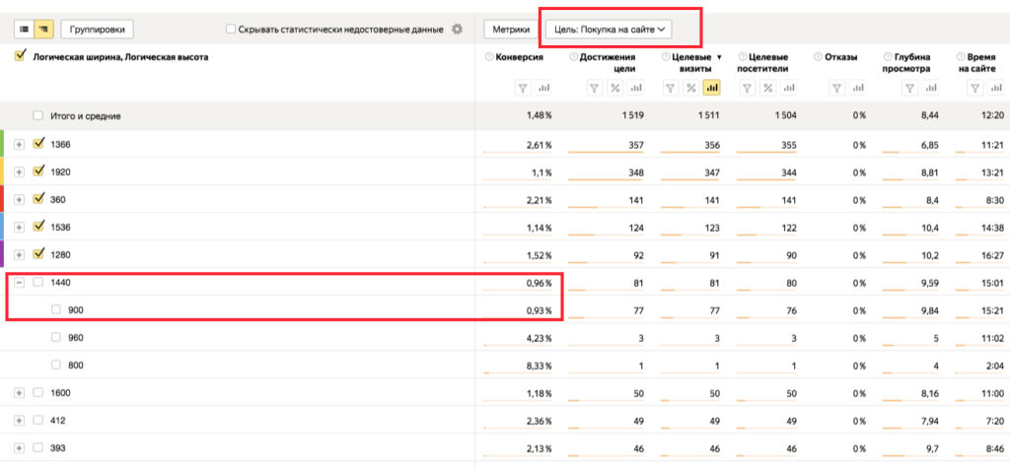Click help icon next to Конверсия header
Image resolution: width=1010 pixels, height=470 pixels.
489,57
